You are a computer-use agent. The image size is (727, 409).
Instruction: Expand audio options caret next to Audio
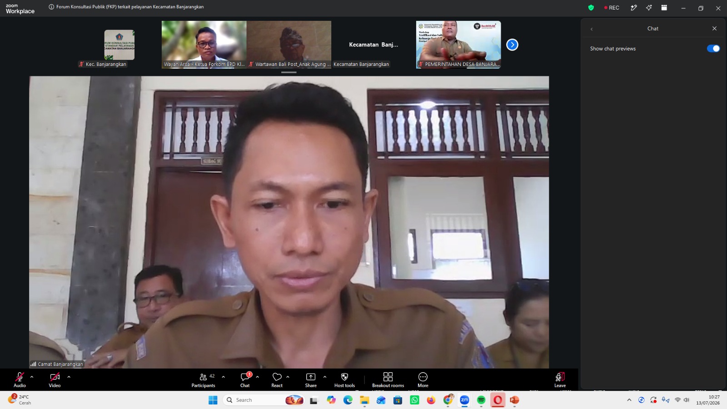32,377
